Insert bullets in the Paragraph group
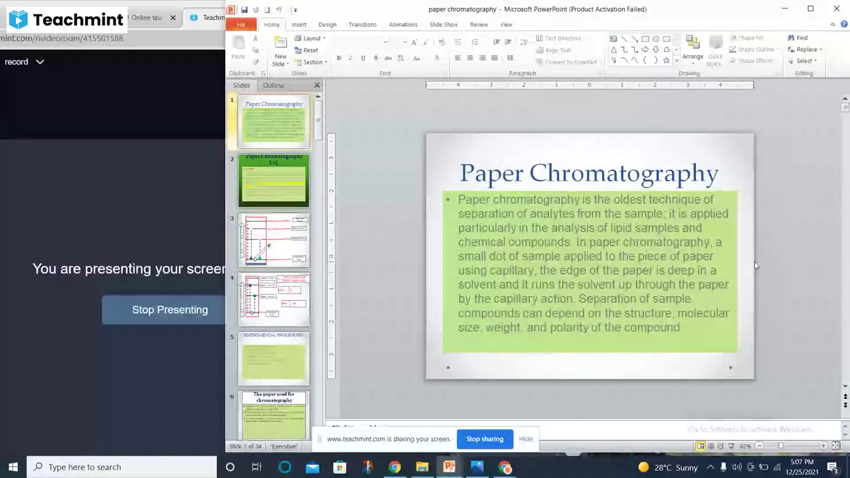The width and height of the screenshot is (850, 478). (x=458, y=42)
